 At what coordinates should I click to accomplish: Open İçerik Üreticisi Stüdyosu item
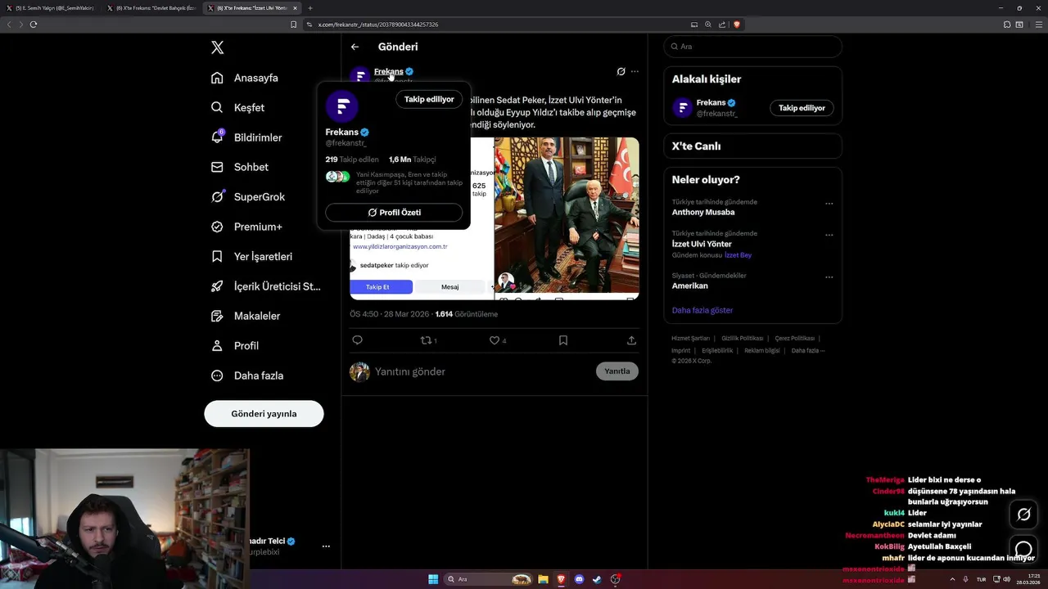point(266,286)
